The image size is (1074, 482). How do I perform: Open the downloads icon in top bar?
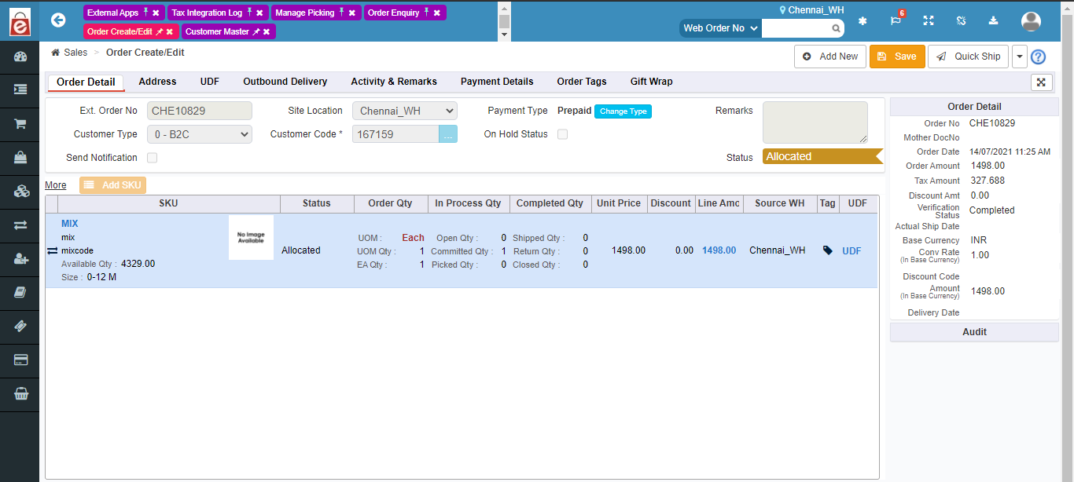point(993,21)
